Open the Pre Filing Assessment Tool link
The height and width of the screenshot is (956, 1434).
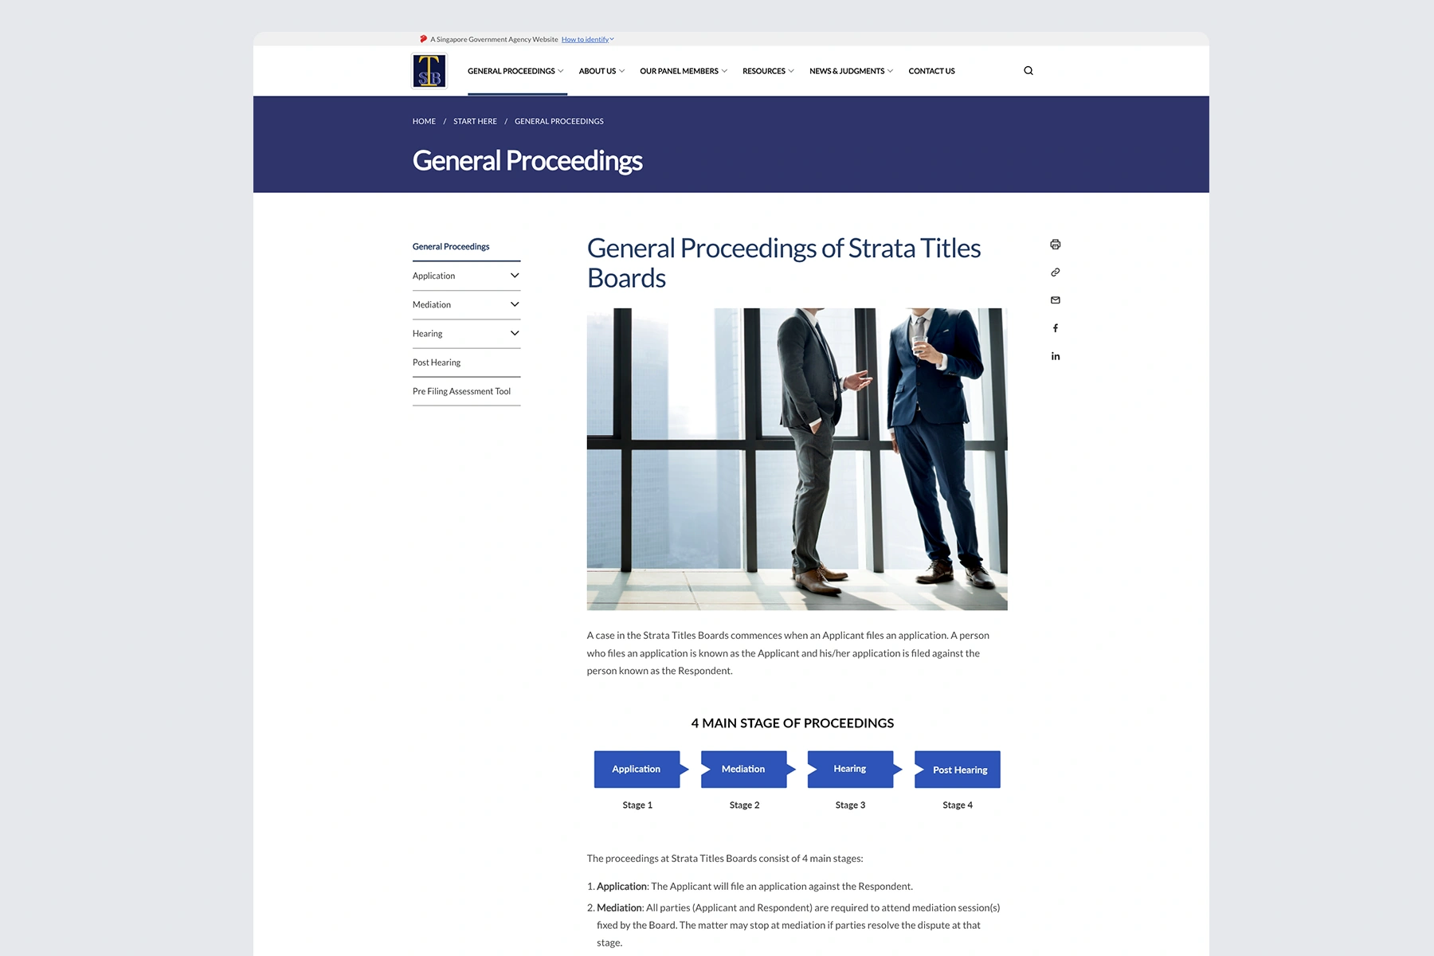pyautogui.click(x=461, y=391)
